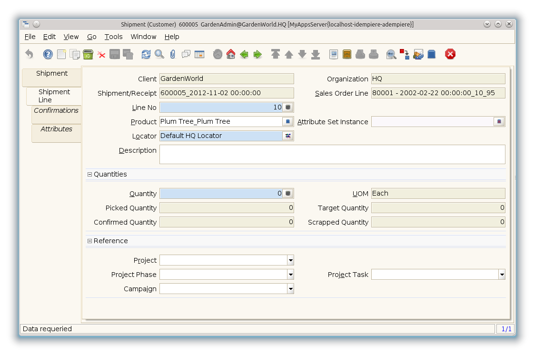Collapse the Quantities section
Image resolution: width=535 pixels, height=355 pixels.
pos(89,175)
